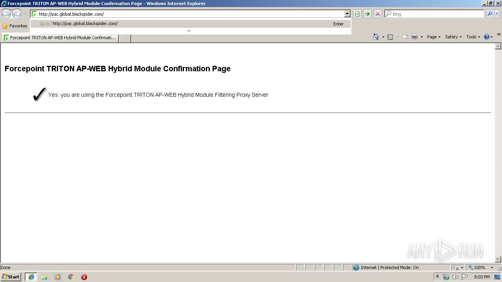Open the Tools menu
The width and height of the screenshot is (502, 282).
[x=473, y=37]
